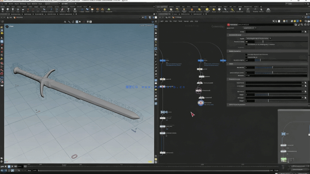Click the blue butterfly-shaped merge node
The image size is (310, 174).
coord(164,112)
